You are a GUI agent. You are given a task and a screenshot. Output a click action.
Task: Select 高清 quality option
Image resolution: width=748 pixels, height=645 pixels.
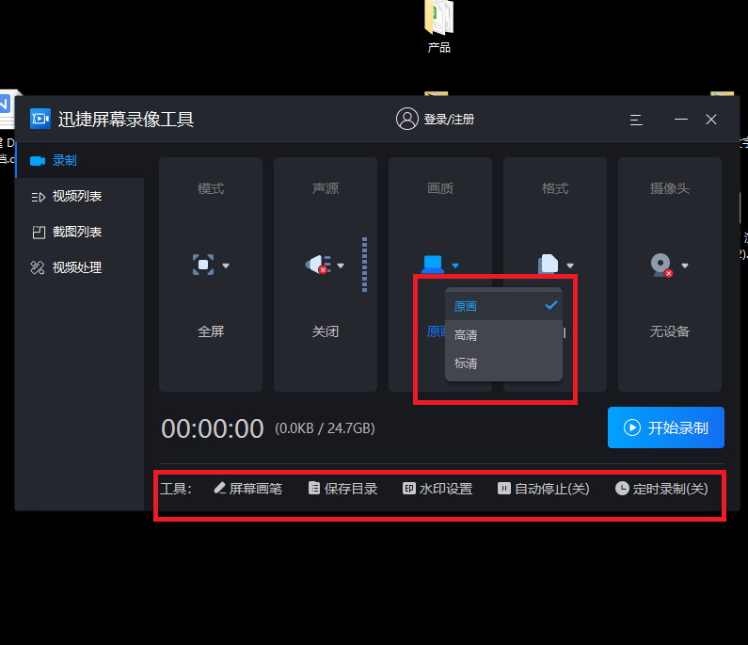503,334
